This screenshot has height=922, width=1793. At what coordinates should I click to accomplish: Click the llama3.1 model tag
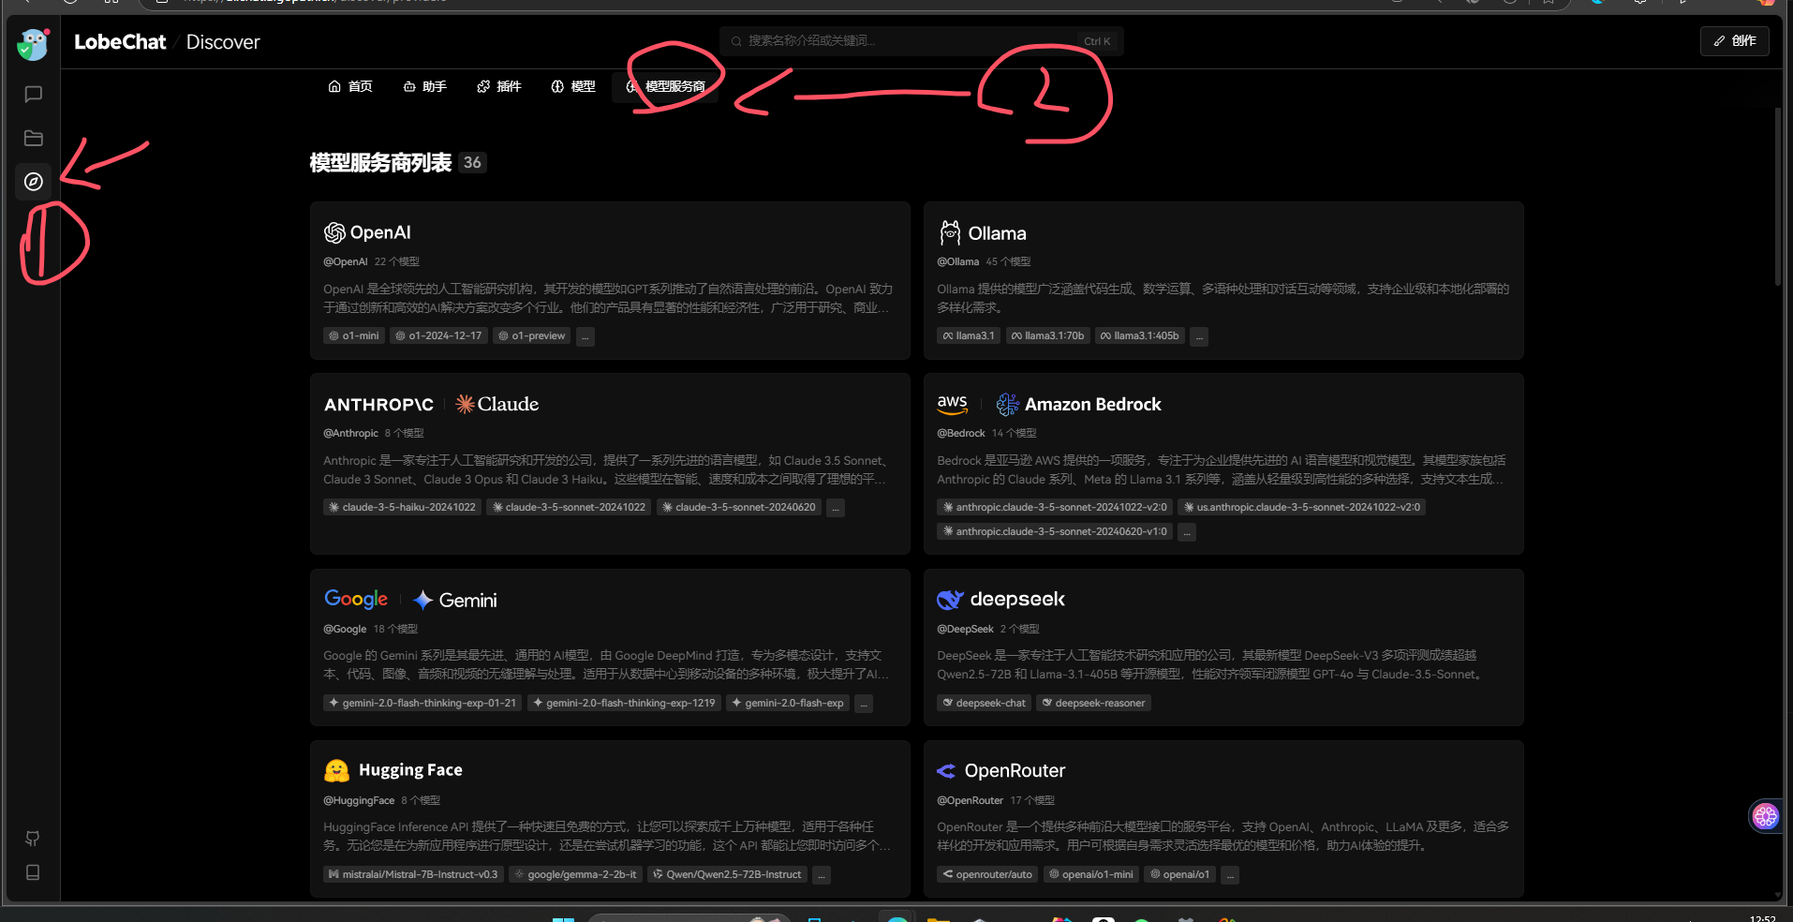point(969,335)
